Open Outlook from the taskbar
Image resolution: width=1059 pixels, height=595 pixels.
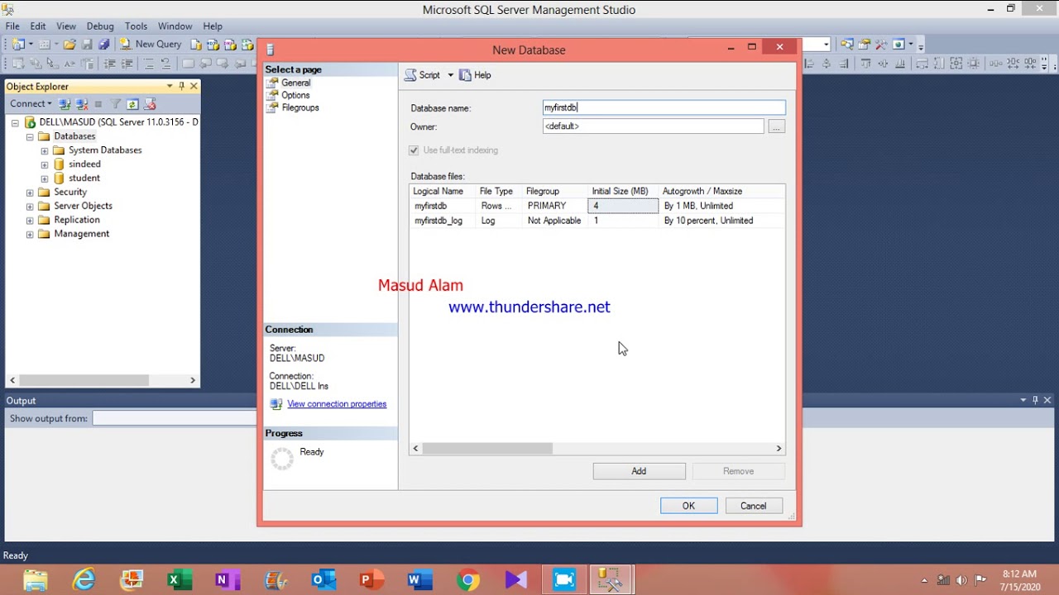click(x=323, y=579)
